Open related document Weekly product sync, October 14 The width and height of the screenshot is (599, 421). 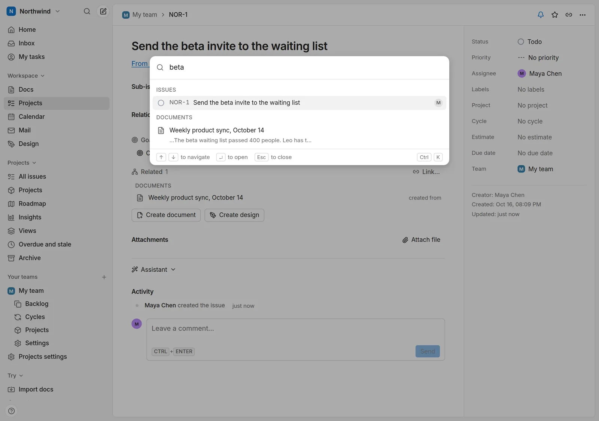coord(288,198)
